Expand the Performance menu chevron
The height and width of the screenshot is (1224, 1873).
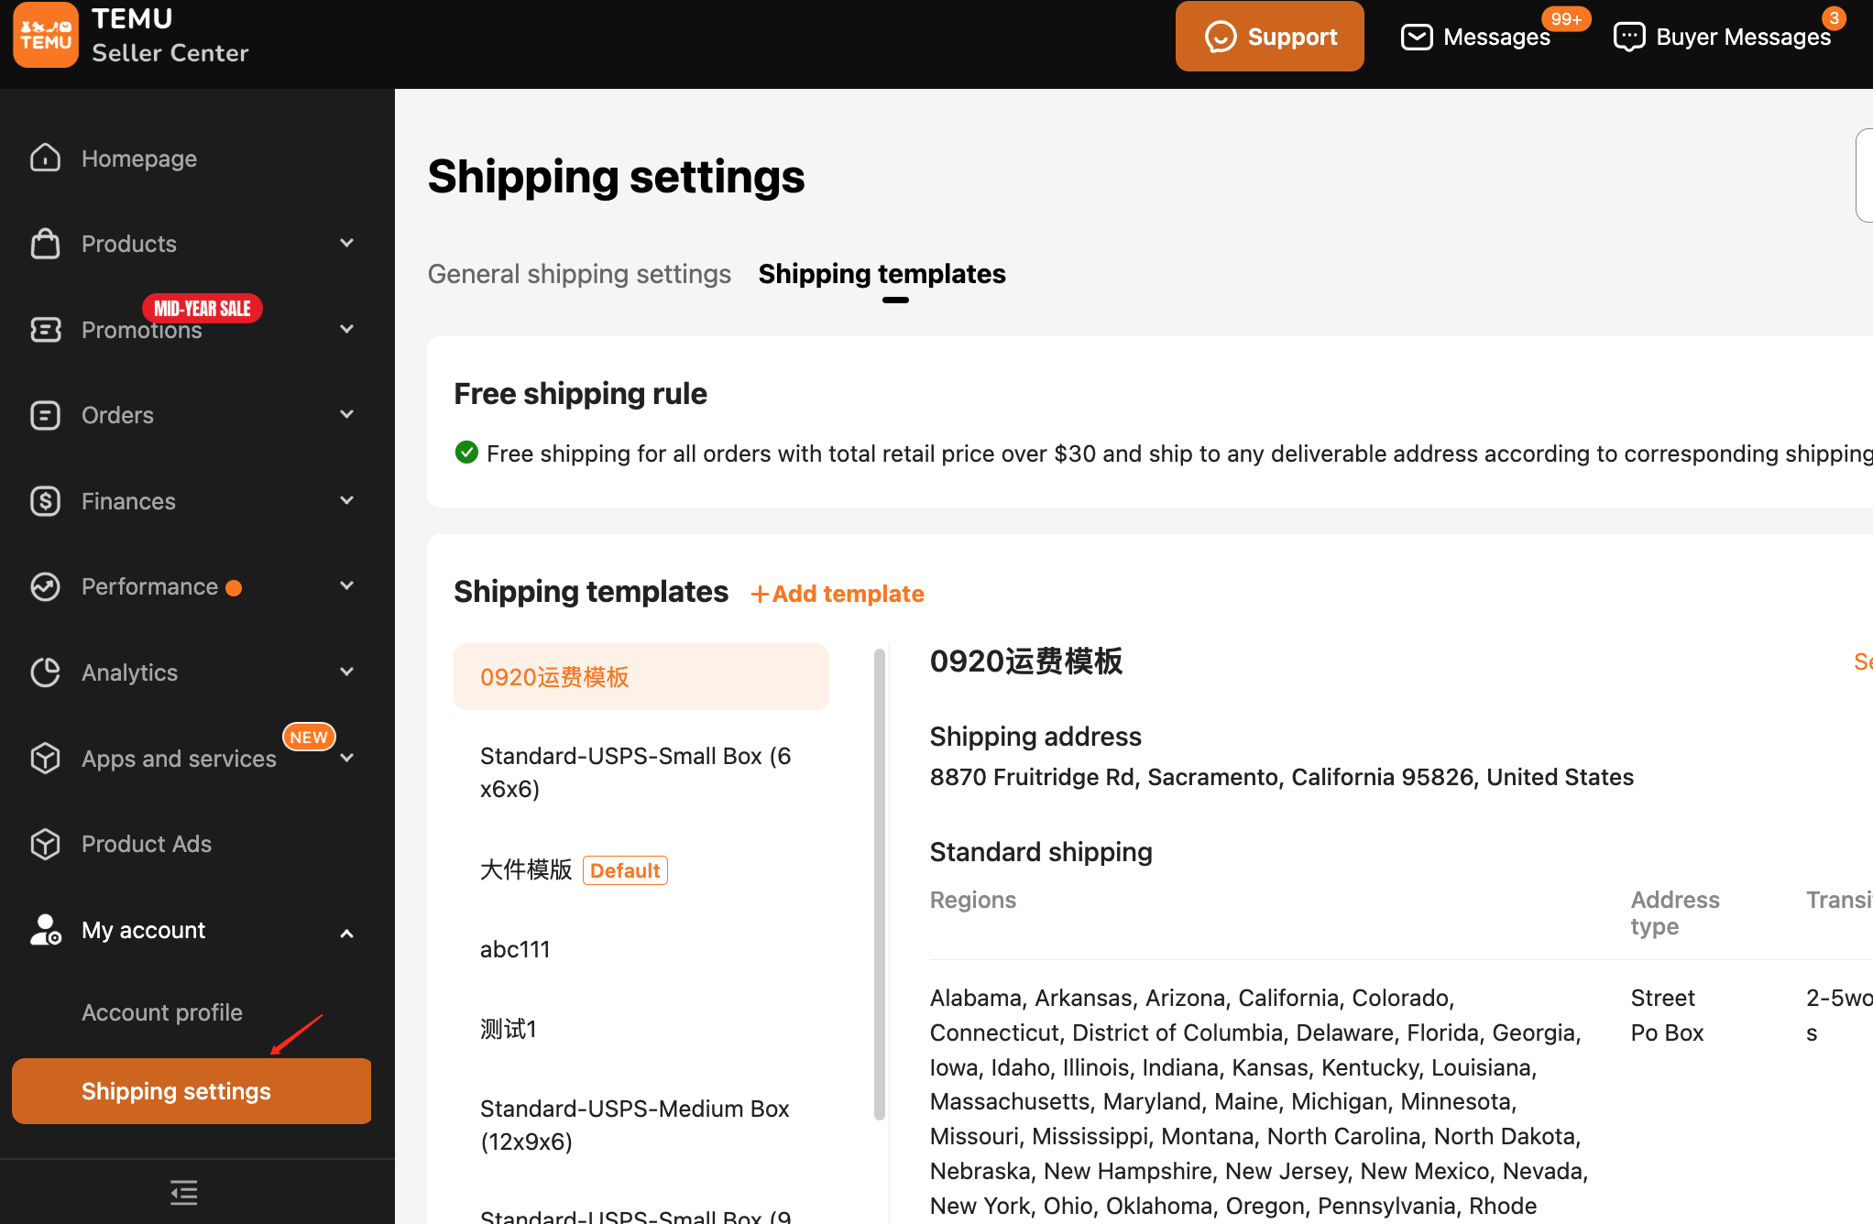tap(346, 585)
